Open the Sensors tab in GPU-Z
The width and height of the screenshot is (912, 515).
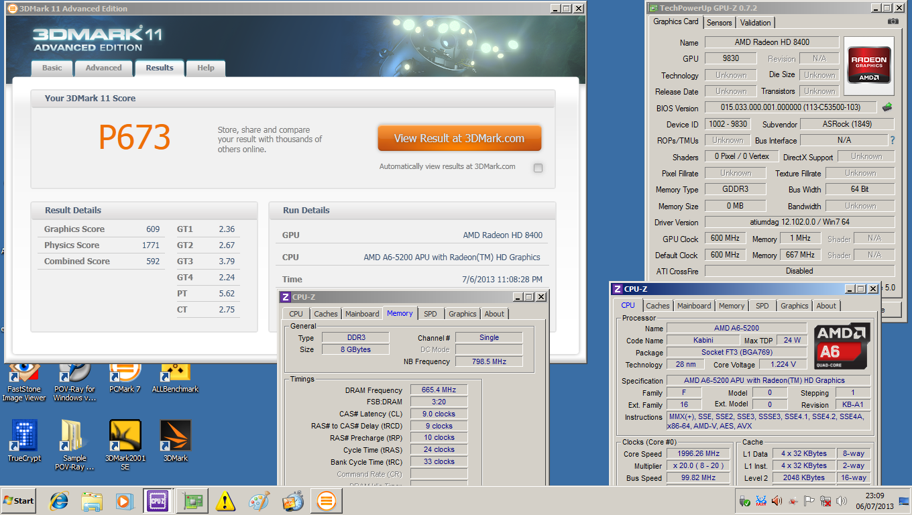click(720, 23)
